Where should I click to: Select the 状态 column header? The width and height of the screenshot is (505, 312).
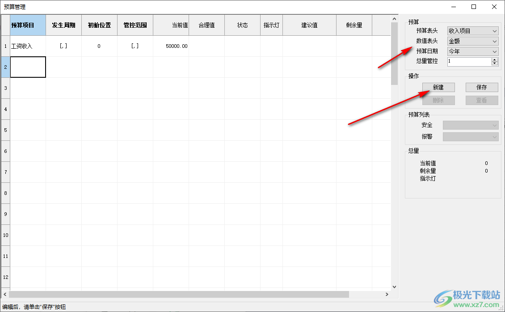[243, 25]
